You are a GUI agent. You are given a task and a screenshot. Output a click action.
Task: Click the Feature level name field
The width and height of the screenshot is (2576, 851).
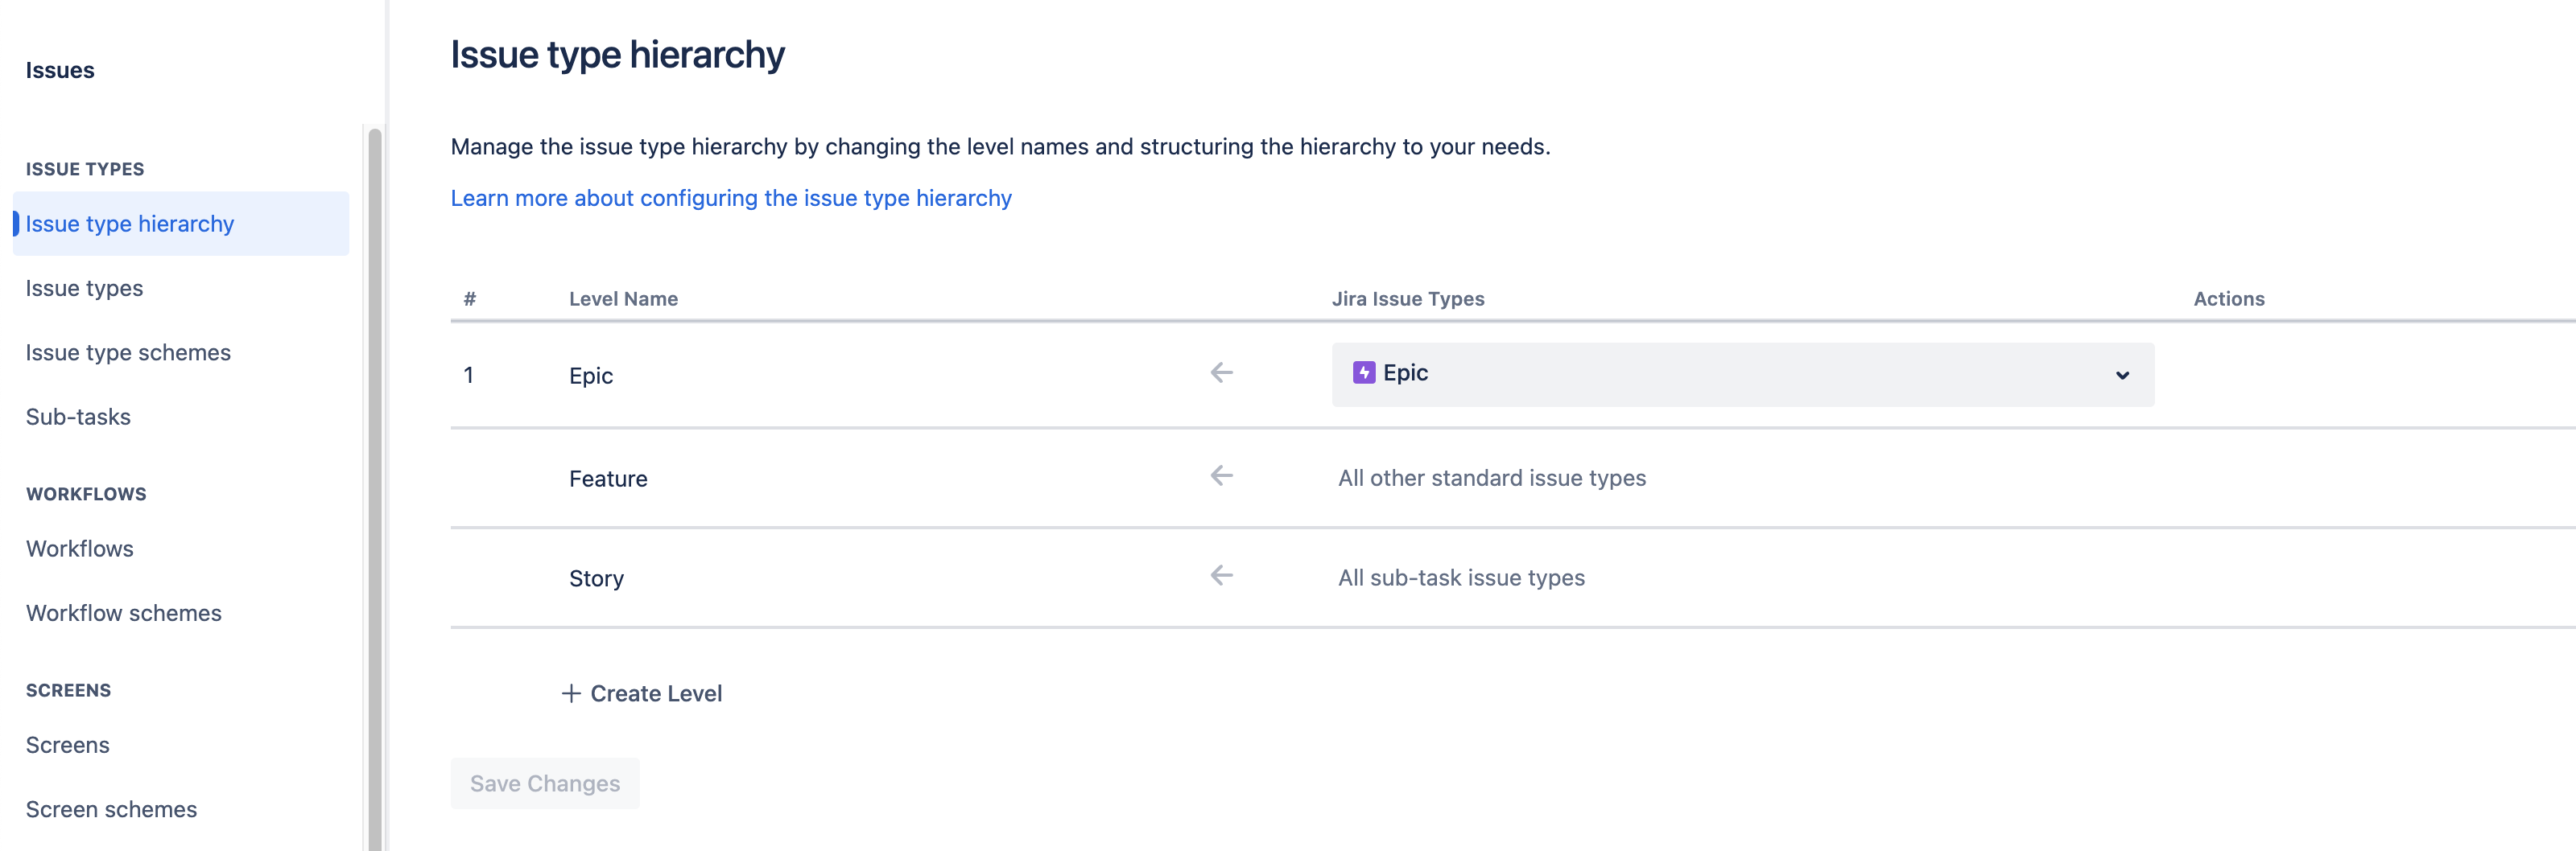click(607, 478)
